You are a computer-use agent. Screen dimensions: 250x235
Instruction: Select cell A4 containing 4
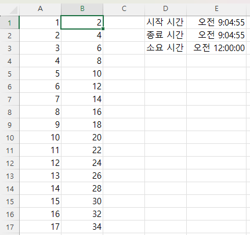40,61
